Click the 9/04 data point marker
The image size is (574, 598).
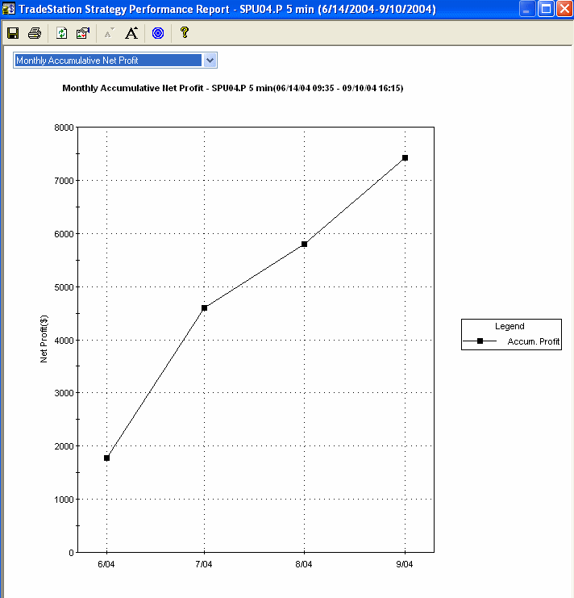coord(406,158)
